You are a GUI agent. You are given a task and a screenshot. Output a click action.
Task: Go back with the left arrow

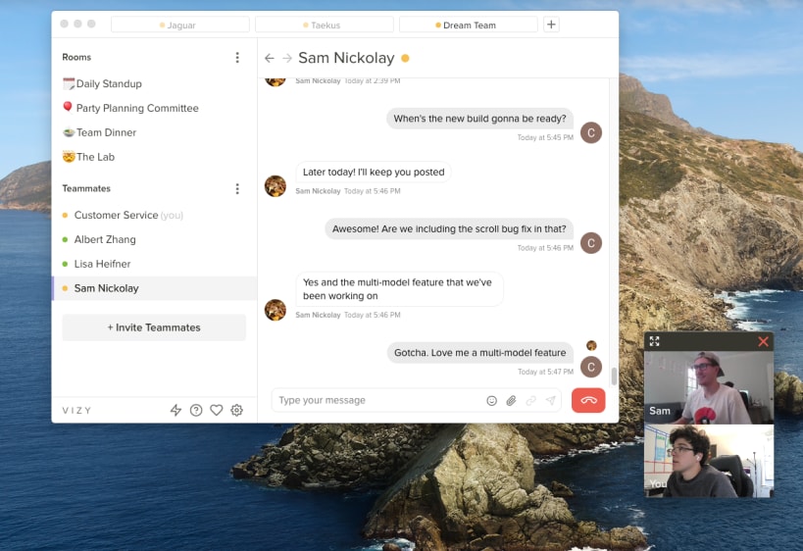270,59
